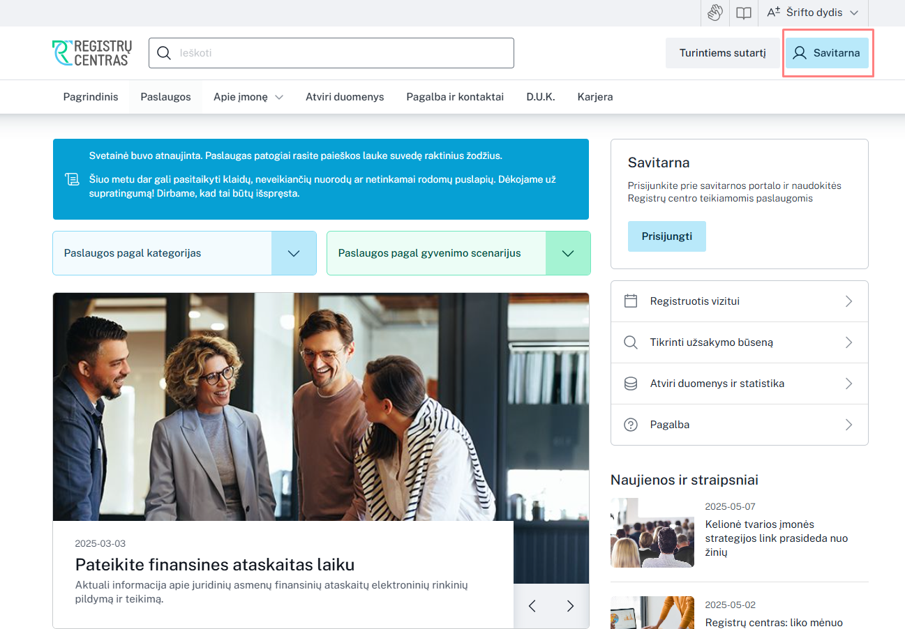Click the Turintiems sutartį button
This screenshot has width=905, height=629.
coord(723,53)
